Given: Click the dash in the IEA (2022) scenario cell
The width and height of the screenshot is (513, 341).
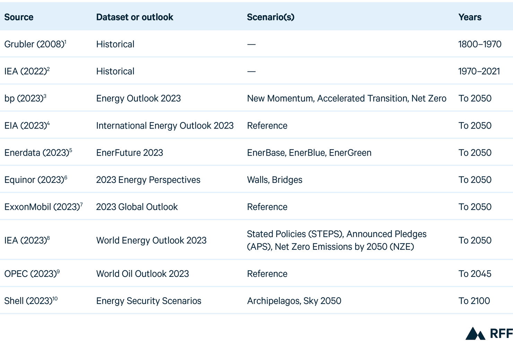Looking at the screenshot, I should pyautogui.click(x=251, y=71).
